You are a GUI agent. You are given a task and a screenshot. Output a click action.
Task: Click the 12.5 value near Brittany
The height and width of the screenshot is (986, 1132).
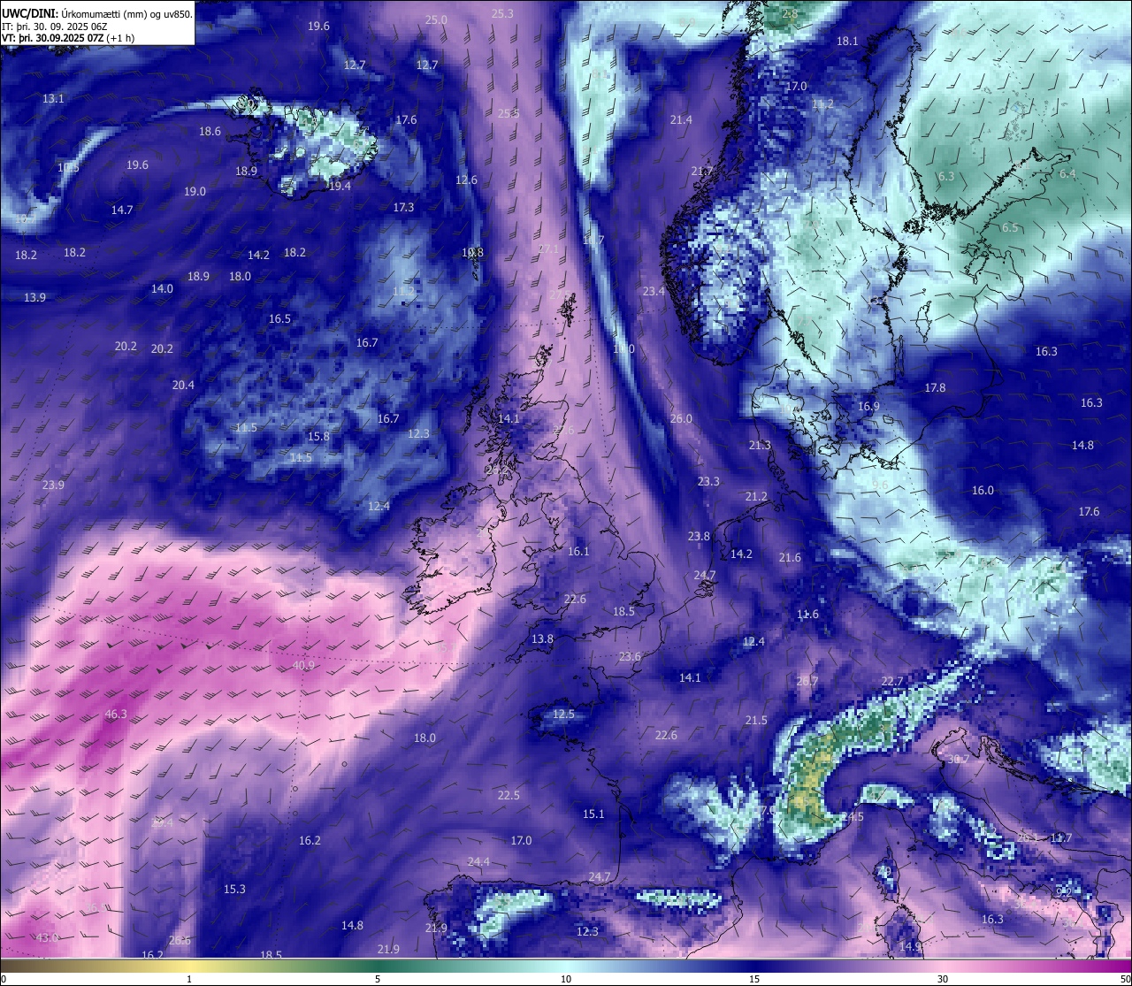pos(563,715)
